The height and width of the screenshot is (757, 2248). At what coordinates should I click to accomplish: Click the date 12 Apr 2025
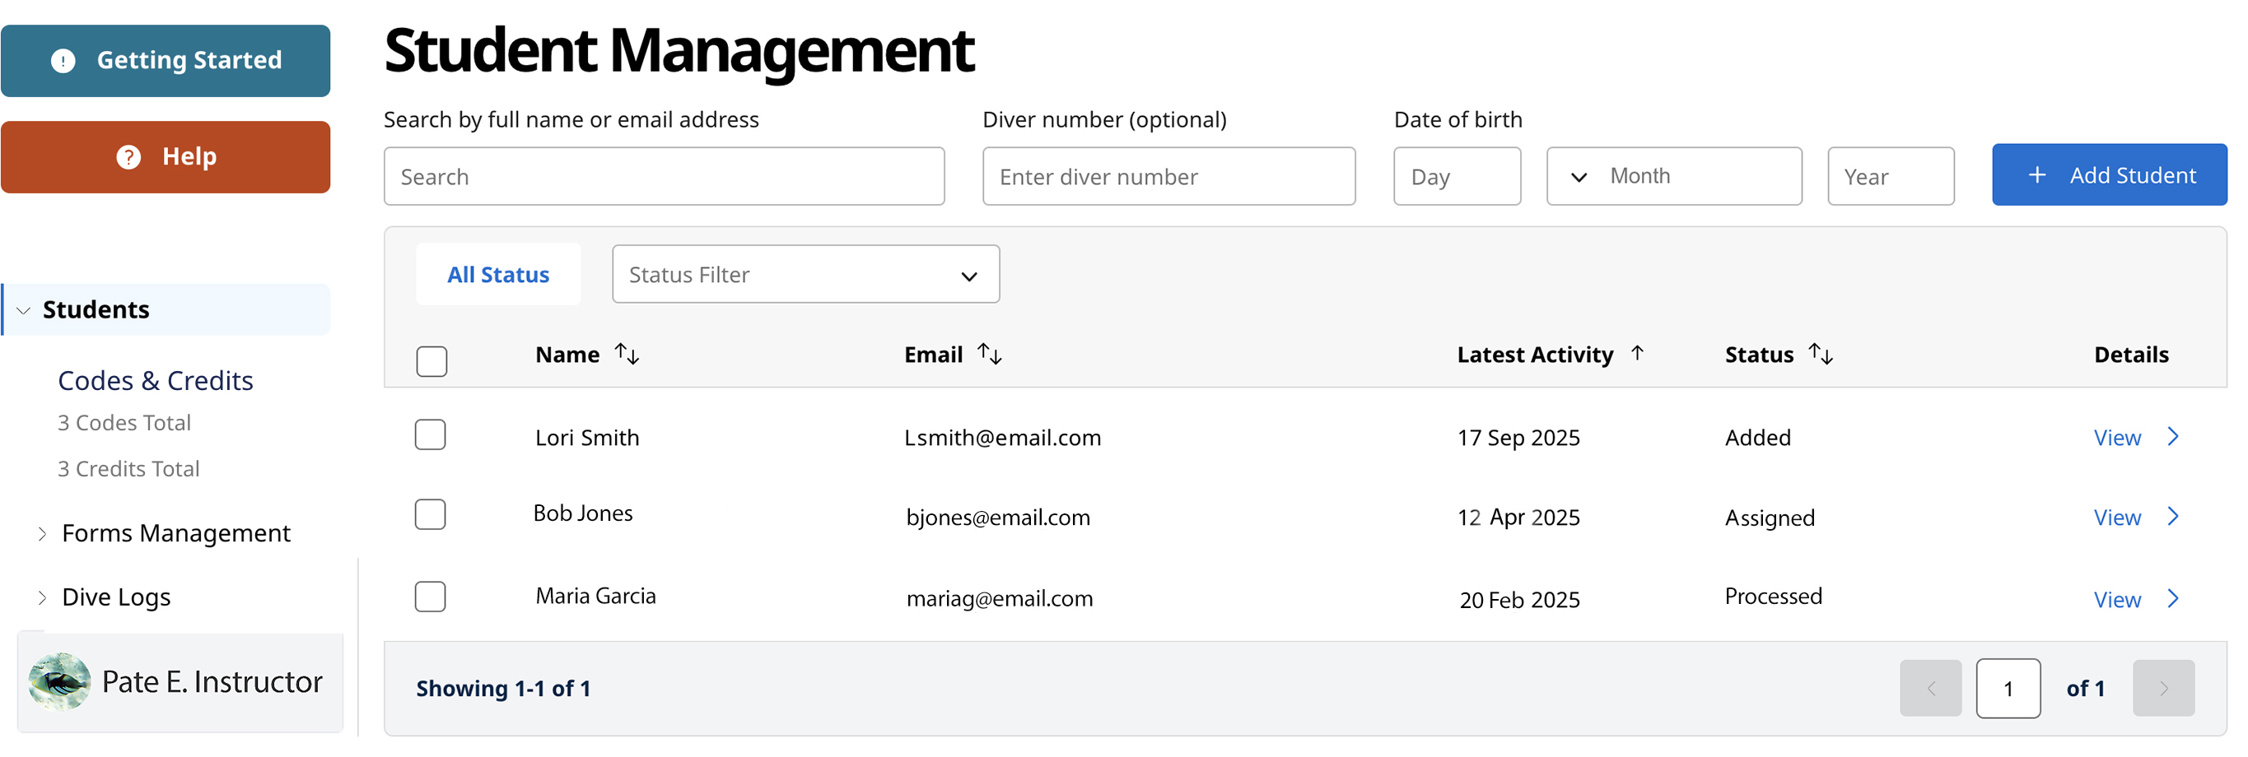(x=1519, y=519)
